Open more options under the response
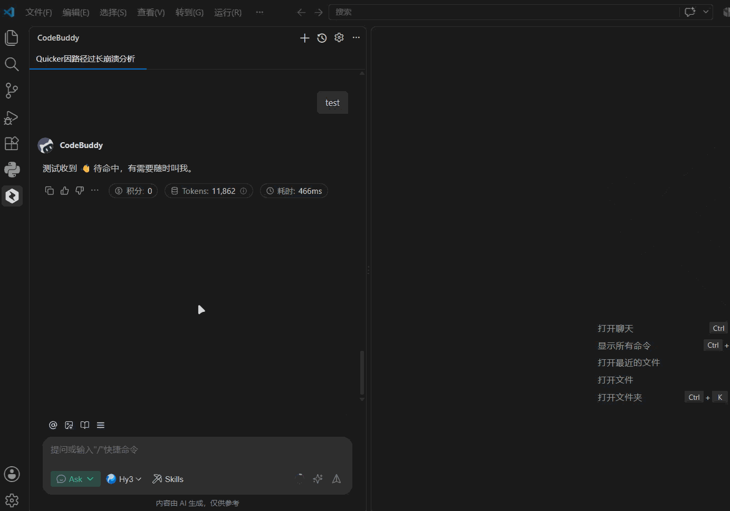Viewport: 730px width, 511px height. (x=95, y=191)
